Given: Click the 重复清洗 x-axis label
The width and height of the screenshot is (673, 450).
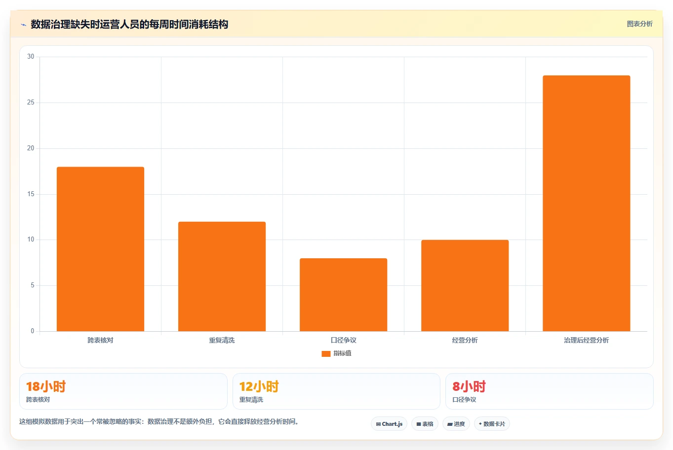Looking at the screenshot, I should [222, 340].
